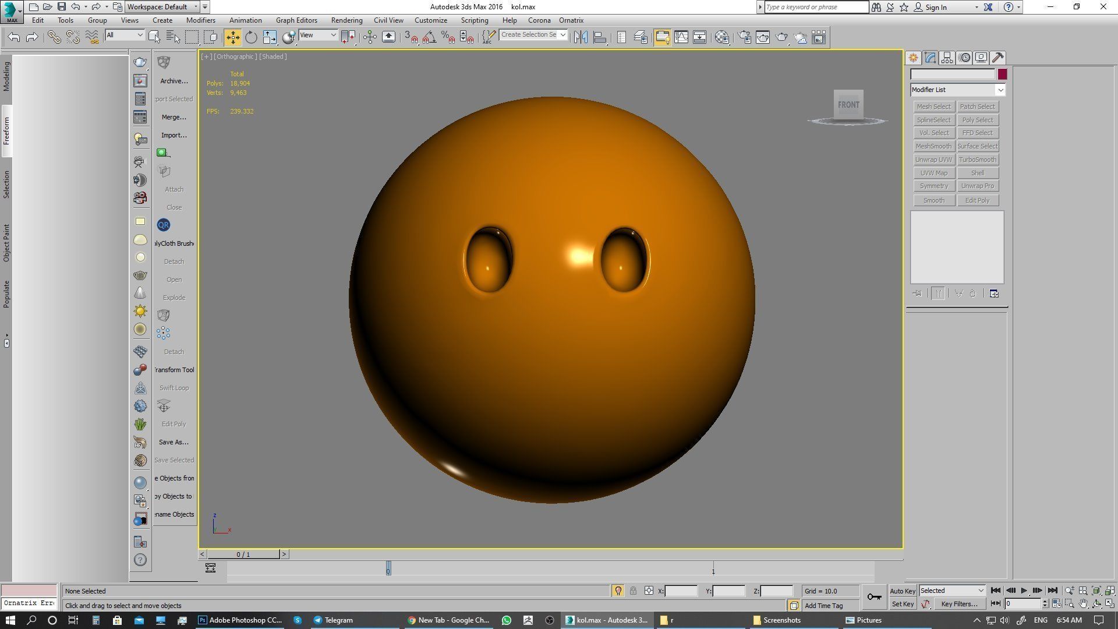
Task: Open the Rendering menu
Action: [x=346, y=20]
